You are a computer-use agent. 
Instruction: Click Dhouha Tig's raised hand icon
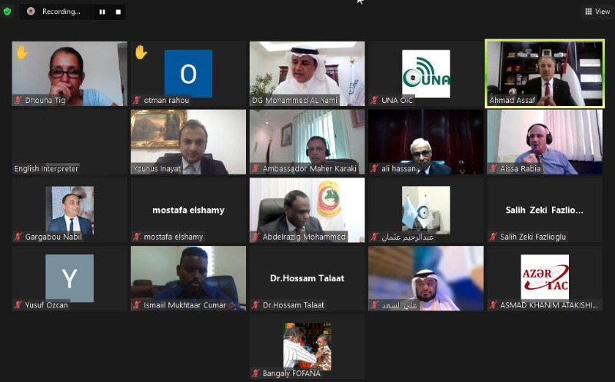(22, 52)
